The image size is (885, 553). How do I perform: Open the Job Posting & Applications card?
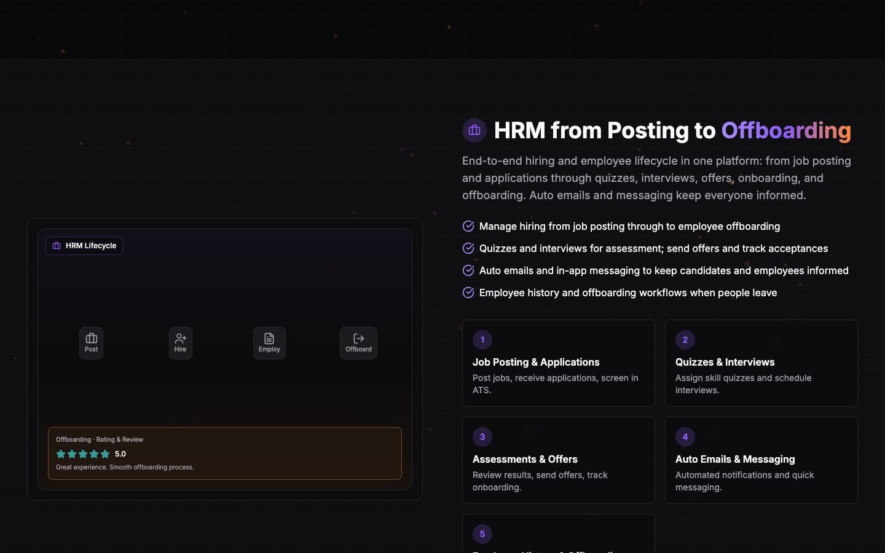point(559,363)
